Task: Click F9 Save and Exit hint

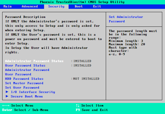Action: tap(92, 110)
